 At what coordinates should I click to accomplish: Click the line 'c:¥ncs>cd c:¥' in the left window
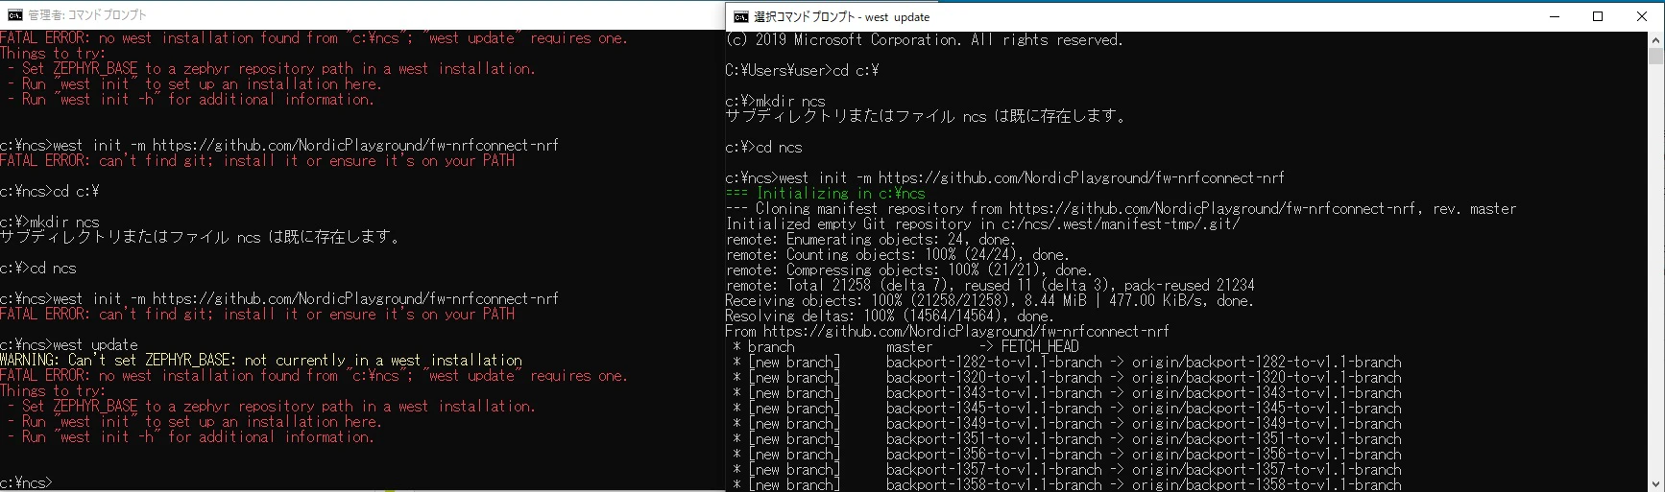(x=50, y=191)
